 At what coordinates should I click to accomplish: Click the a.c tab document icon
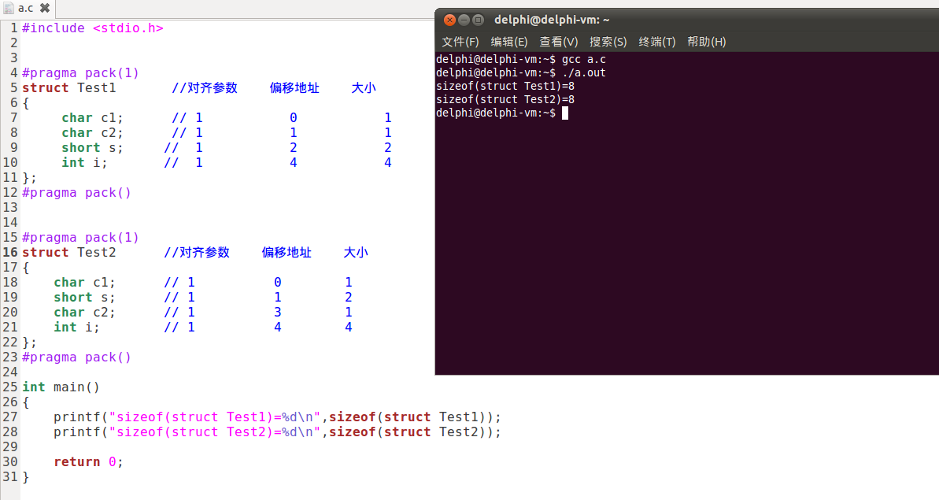[9, 9]
